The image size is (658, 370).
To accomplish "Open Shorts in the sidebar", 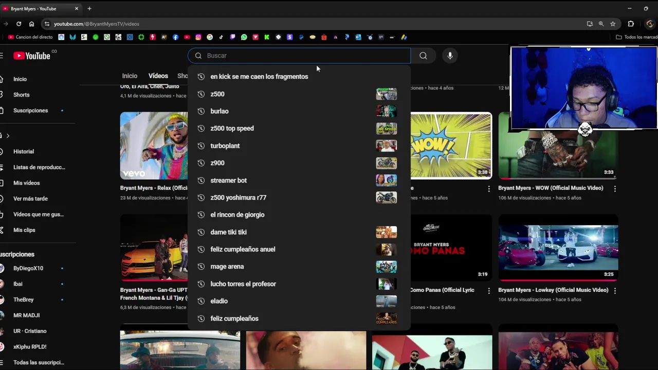I will coord(22,95).
